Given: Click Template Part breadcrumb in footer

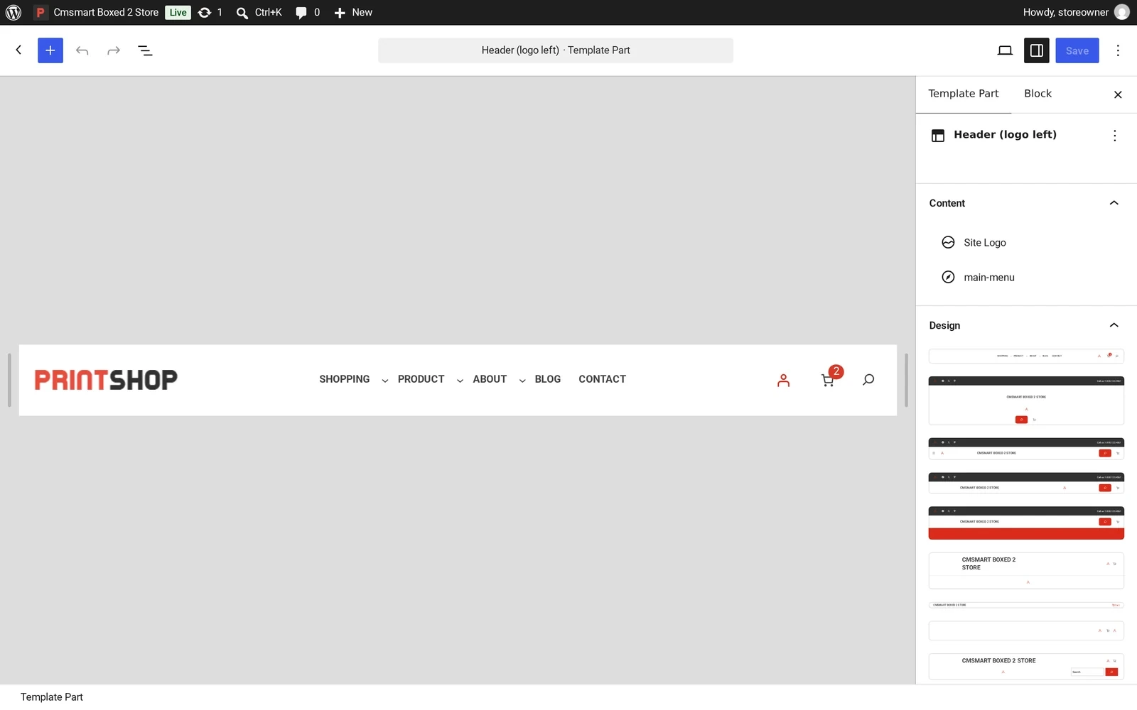Looking at the screenshot, I should pos(52,697).
